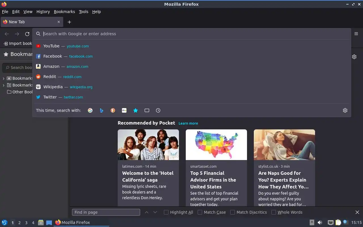
Task: Click the 15:15 clock in tray
Action: [356, 222]
